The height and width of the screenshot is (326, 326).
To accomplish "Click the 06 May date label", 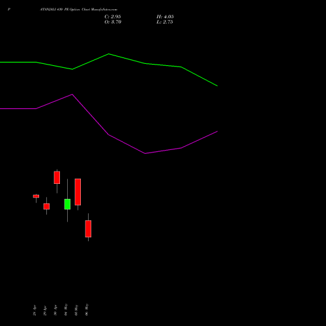I will pyautogui.click(x=87, y=310).
